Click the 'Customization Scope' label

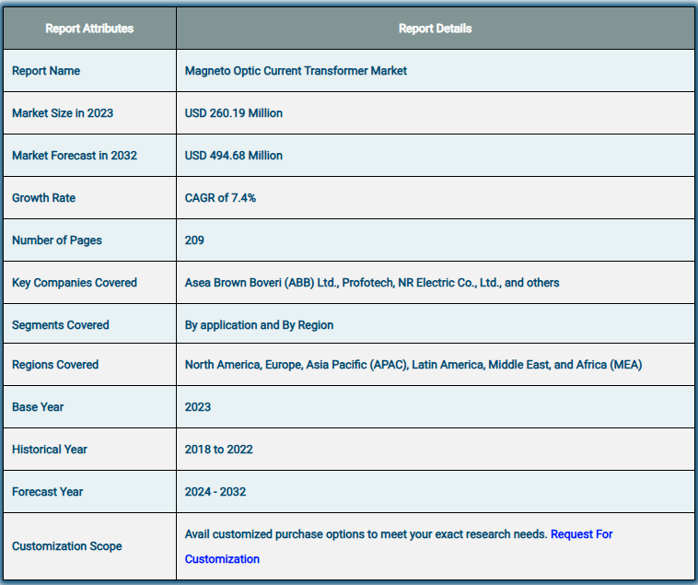67,546
